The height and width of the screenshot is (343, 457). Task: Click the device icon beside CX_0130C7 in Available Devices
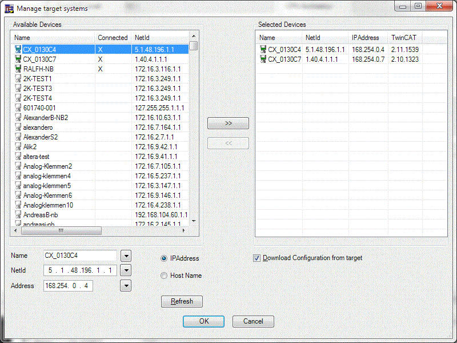click(x=18, y=59)
